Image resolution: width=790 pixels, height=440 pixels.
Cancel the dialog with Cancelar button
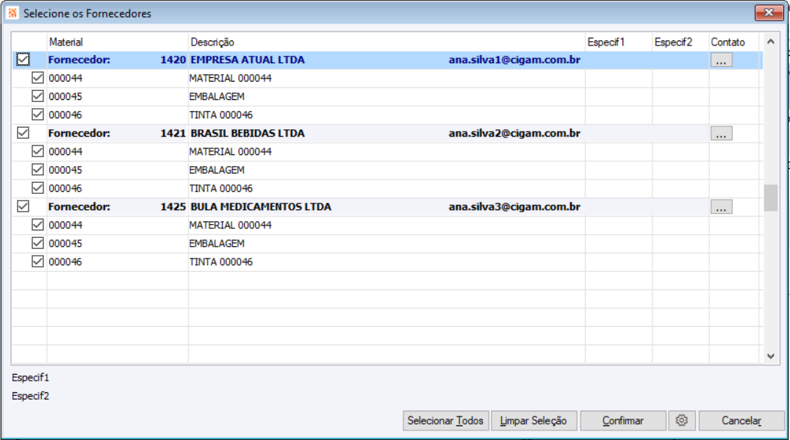[x=741, y=420]
